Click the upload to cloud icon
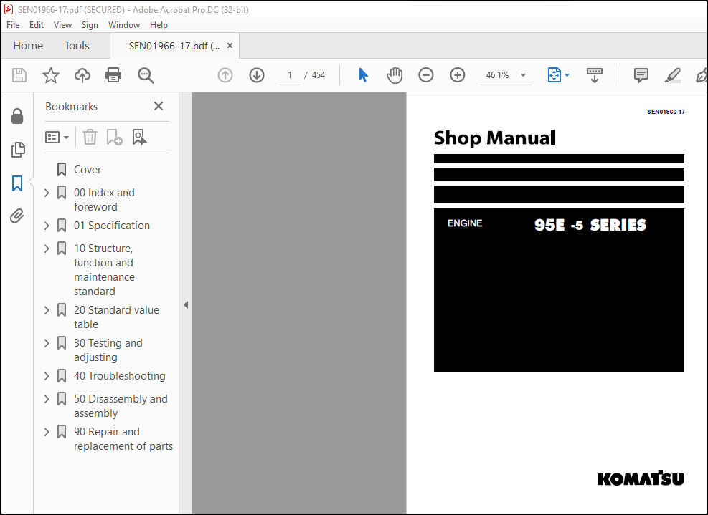Viewport: 708px width, 515px height. click(82, 75)
